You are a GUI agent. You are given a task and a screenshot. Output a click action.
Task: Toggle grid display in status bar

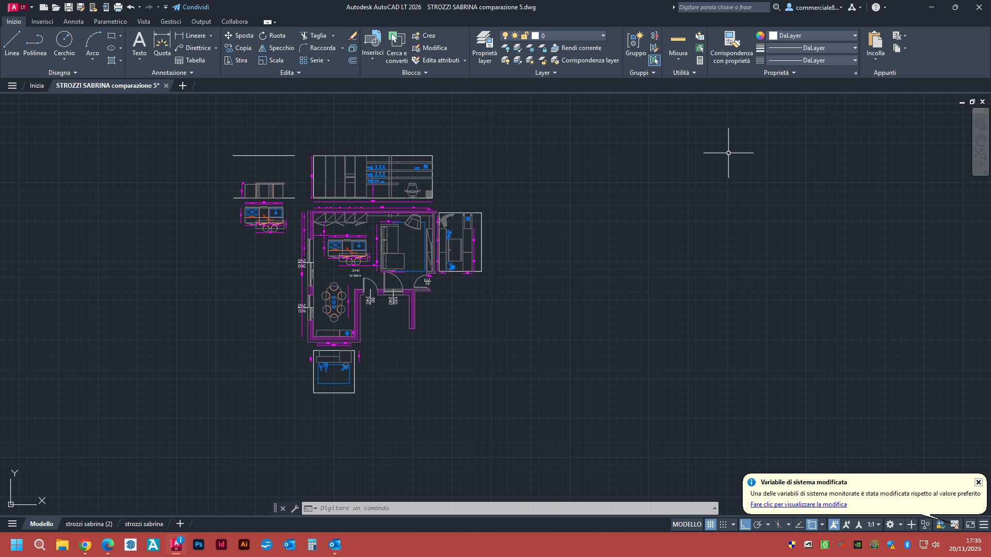(x=711, y=525)
